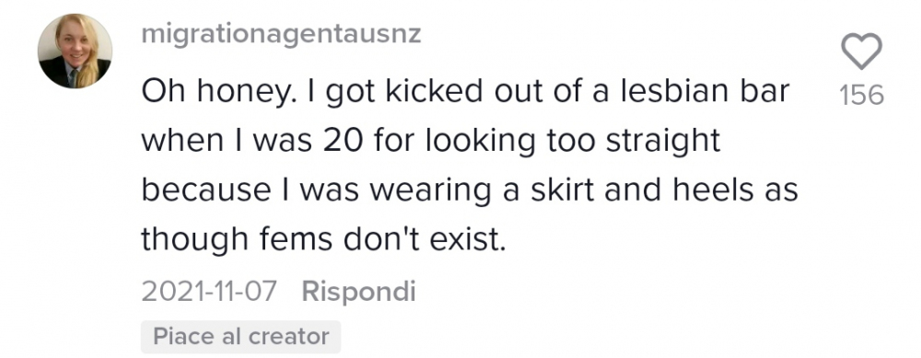The image size is (921, 358).
Task: Select the "Piace al creator" badge
Action: coord(240,337)
